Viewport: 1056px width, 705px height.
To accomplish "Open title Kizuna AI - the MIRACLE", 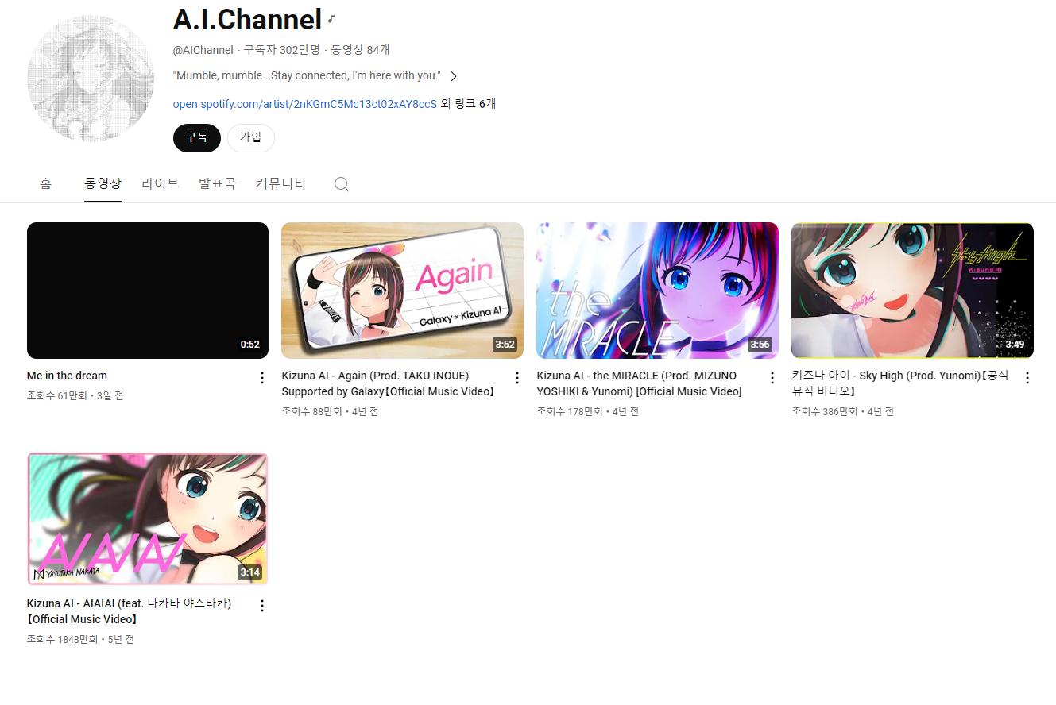I will [x=639, y=383].
